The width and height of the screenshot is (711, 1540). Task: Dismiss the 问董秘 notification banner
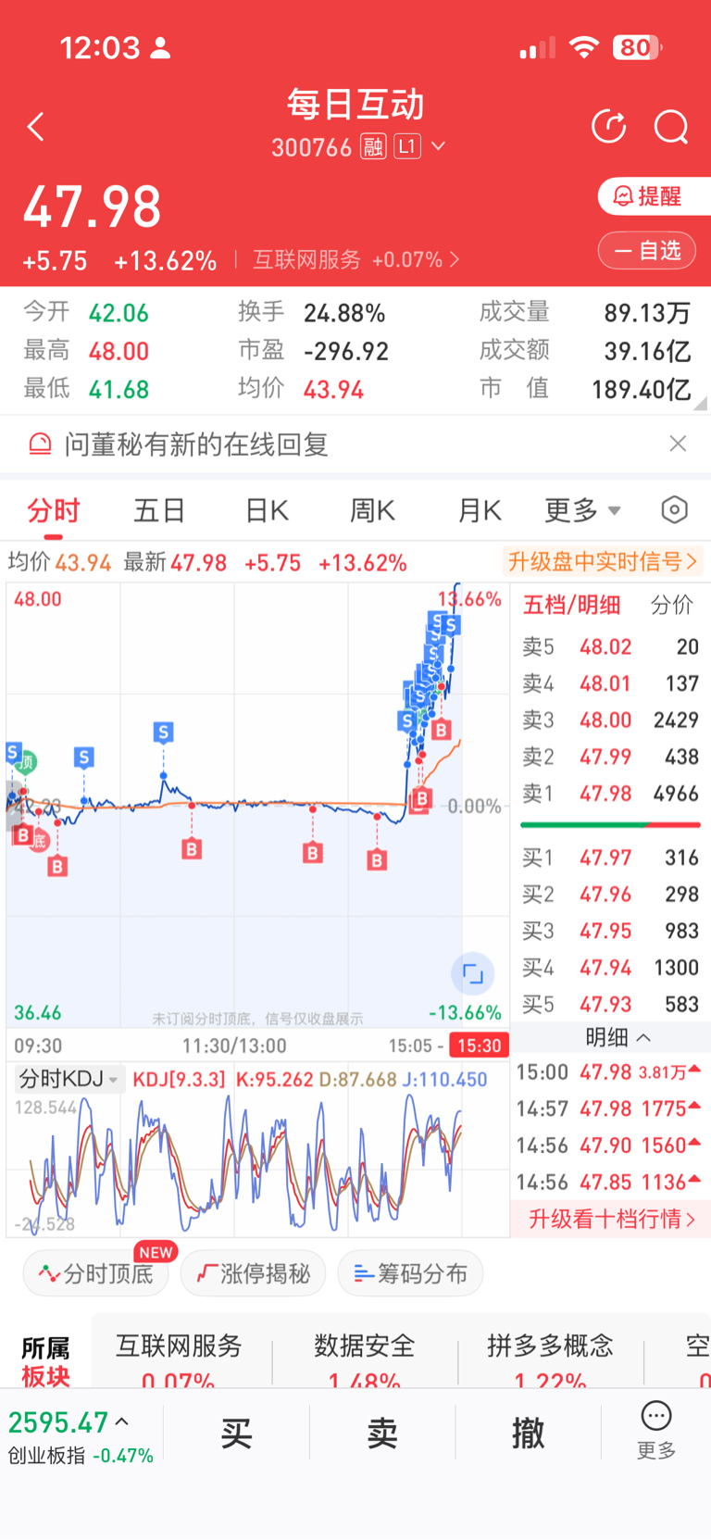coord(678,444)
